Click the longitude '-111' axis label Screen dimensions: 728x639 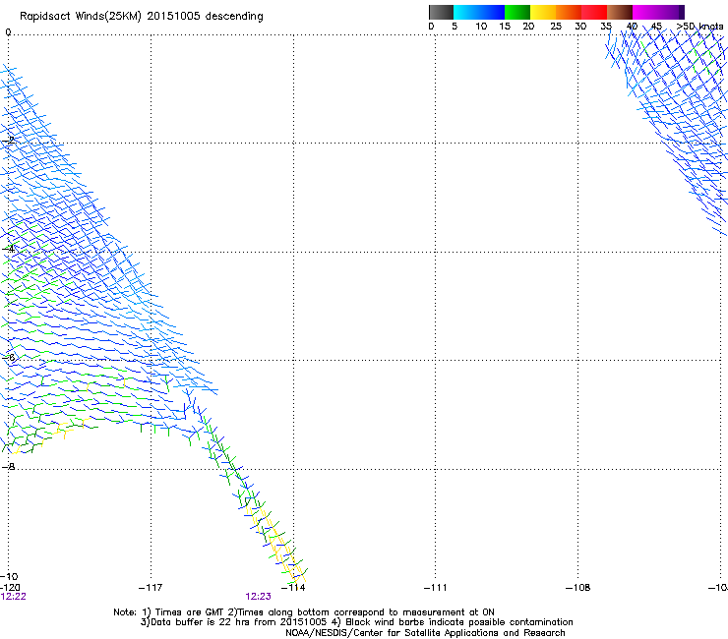click(x=436, y=588)
